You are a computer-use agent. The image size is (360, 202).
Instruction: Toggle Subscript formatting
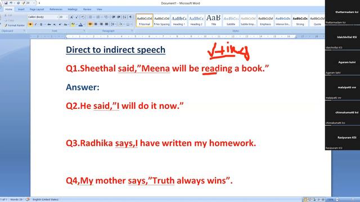point(55,24)
